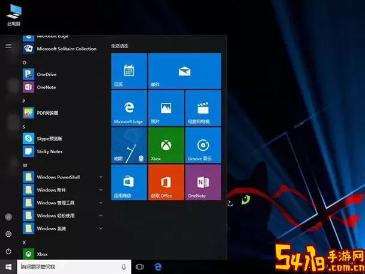Click the microphone icon in search box
The width and height of the screenshot is (365, 274).
pos(124,267)
